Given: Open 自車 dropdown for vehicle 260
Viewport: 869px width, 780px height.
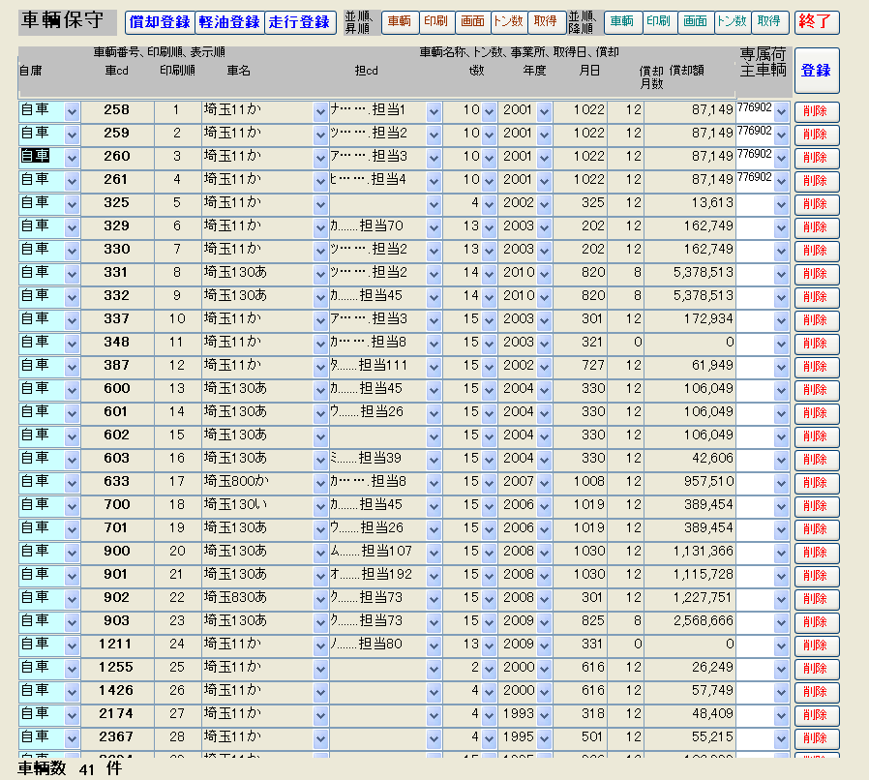Looking at the screenshot, I should (x=72, y=158).
